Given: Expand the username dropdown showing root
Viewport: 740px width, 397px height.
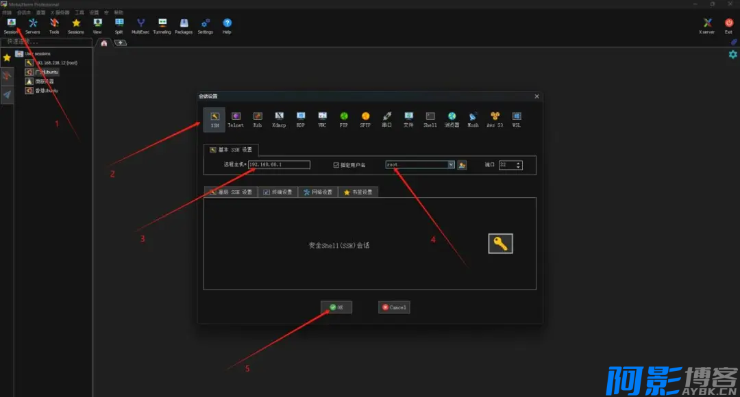Looking at the screenshot, I should tap(451, 164).
